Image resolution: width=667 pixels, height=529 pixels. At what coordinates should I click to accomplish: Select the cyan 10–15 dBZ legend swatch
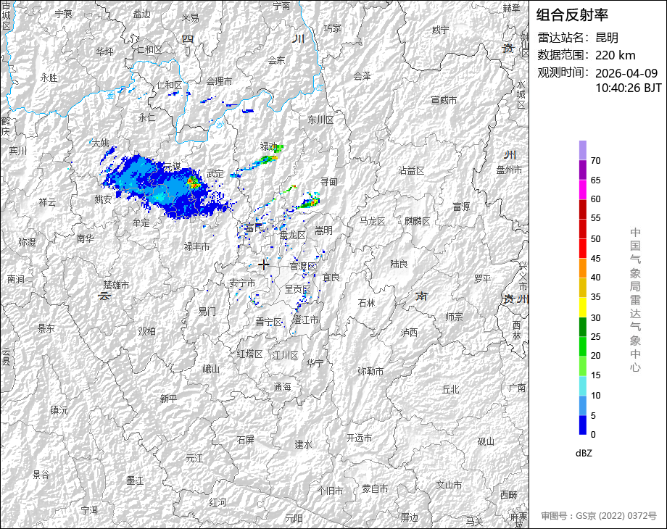[x=583, y=386]
